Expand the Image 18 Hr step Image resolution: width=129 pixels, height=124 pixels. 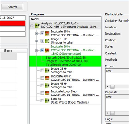point(36,41)
